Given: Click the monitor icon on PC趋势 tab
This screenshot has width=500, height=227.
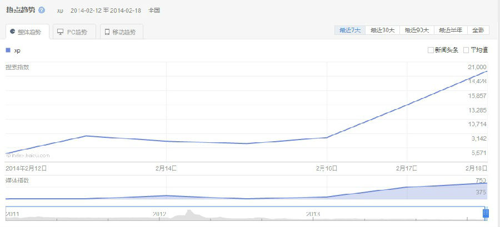Looking at the screenshot, I should tap(60, 32).
